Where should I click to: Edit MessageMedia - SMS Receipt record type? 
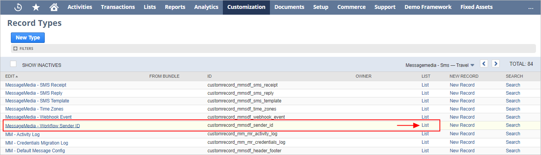pyautogui.click(x=36, y=85)
